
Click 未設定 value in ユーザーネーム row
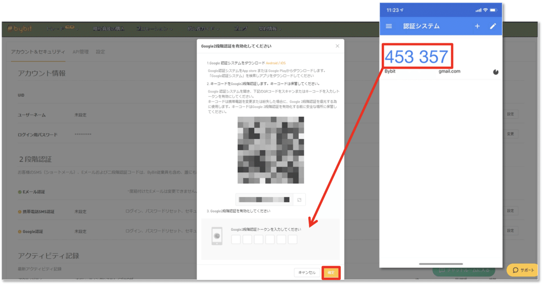(80, 115)
